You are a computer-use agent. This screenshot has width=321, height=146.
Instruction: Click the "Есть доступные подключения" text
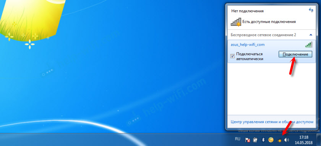(269, 21)
